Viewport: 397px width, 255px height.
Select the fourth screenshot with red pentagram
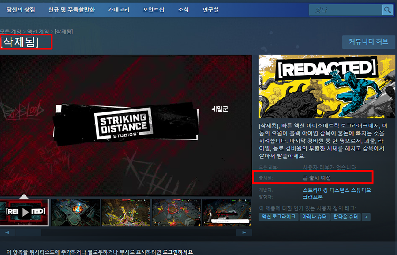(x=176, y=213)
